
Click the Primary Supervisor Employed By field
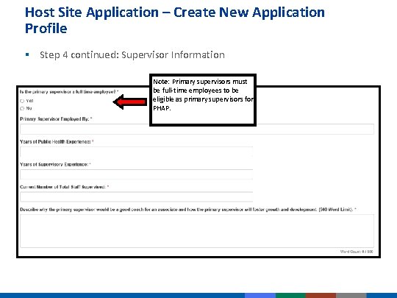point(197,130)
